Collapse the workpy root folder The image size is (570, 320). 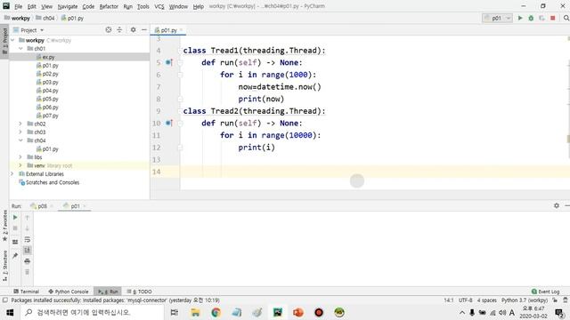tap(13, 40)
